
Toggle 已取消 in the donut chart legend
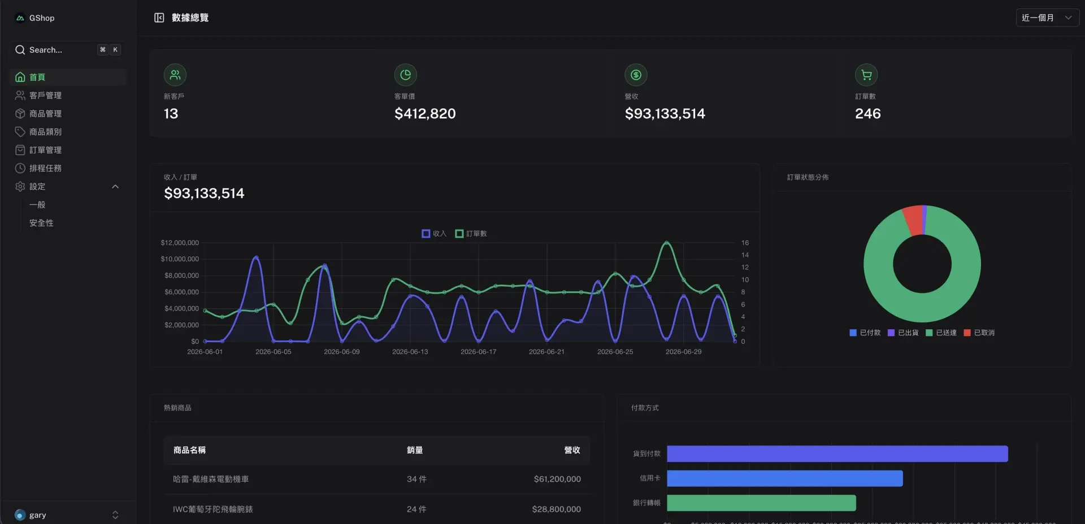pyautogui.click(x=979, y=333)
